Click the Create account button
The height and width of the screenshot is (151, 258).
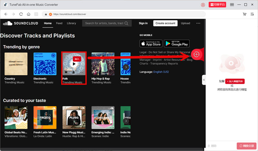coord(165,23)
